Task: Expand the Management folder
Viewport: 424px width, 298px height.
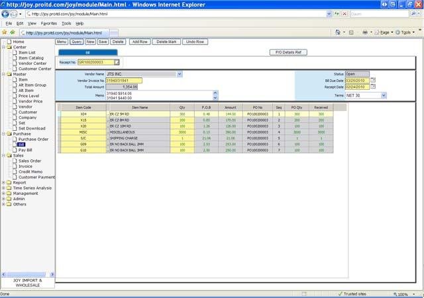Action: (4, 194)
